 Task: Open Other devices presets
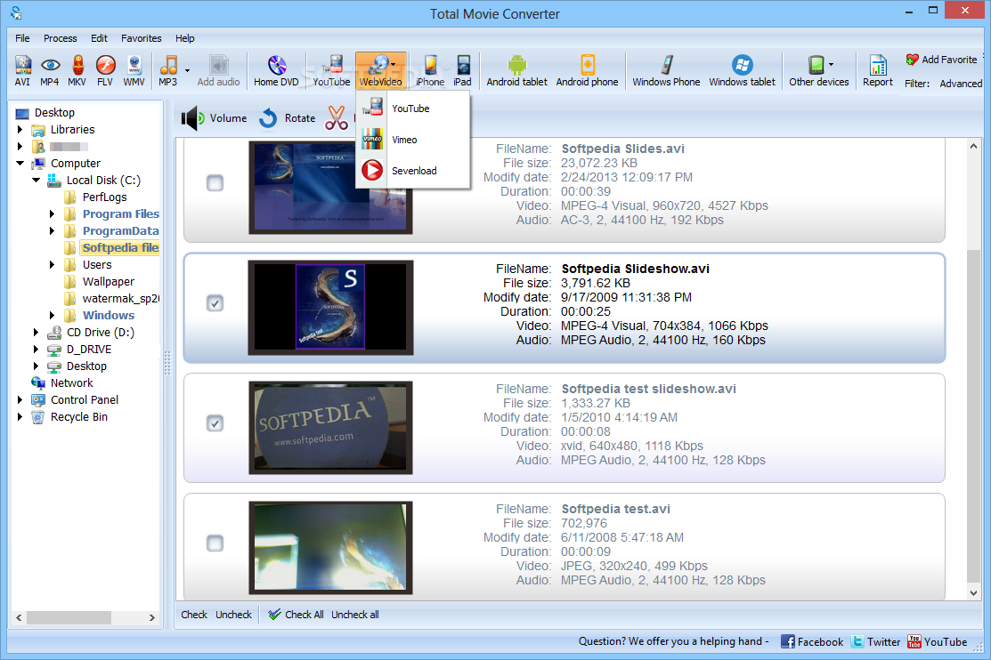click(819, 70)
